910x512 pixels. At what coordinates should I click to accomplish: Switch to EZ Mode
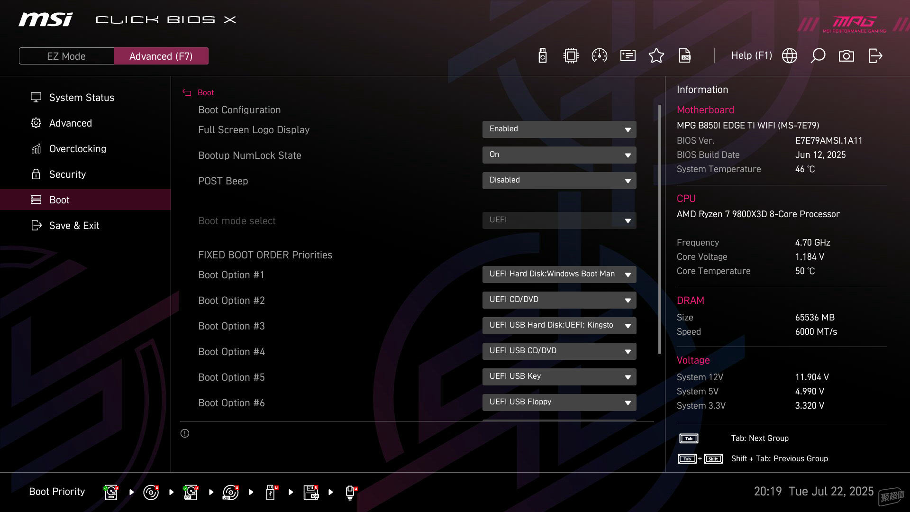tap(66, 56)
